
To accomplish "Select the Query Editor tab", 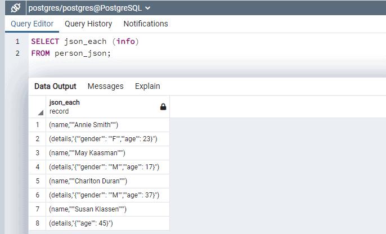I will (x=32, y=24).
